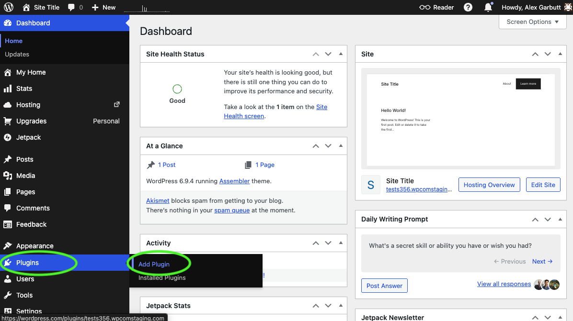Move At a Glance widget up
Screen dimensions: 573x321
[x=316, y=146]
